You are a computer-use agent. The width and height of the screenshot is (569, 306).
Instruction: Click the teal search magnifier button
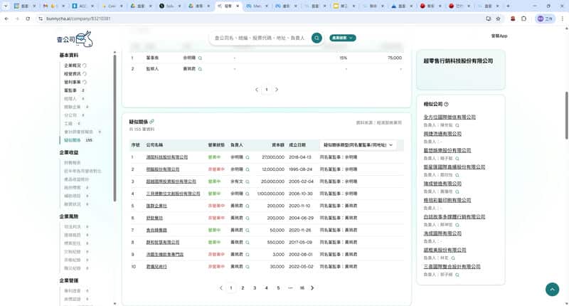click(x=317, y=38)
